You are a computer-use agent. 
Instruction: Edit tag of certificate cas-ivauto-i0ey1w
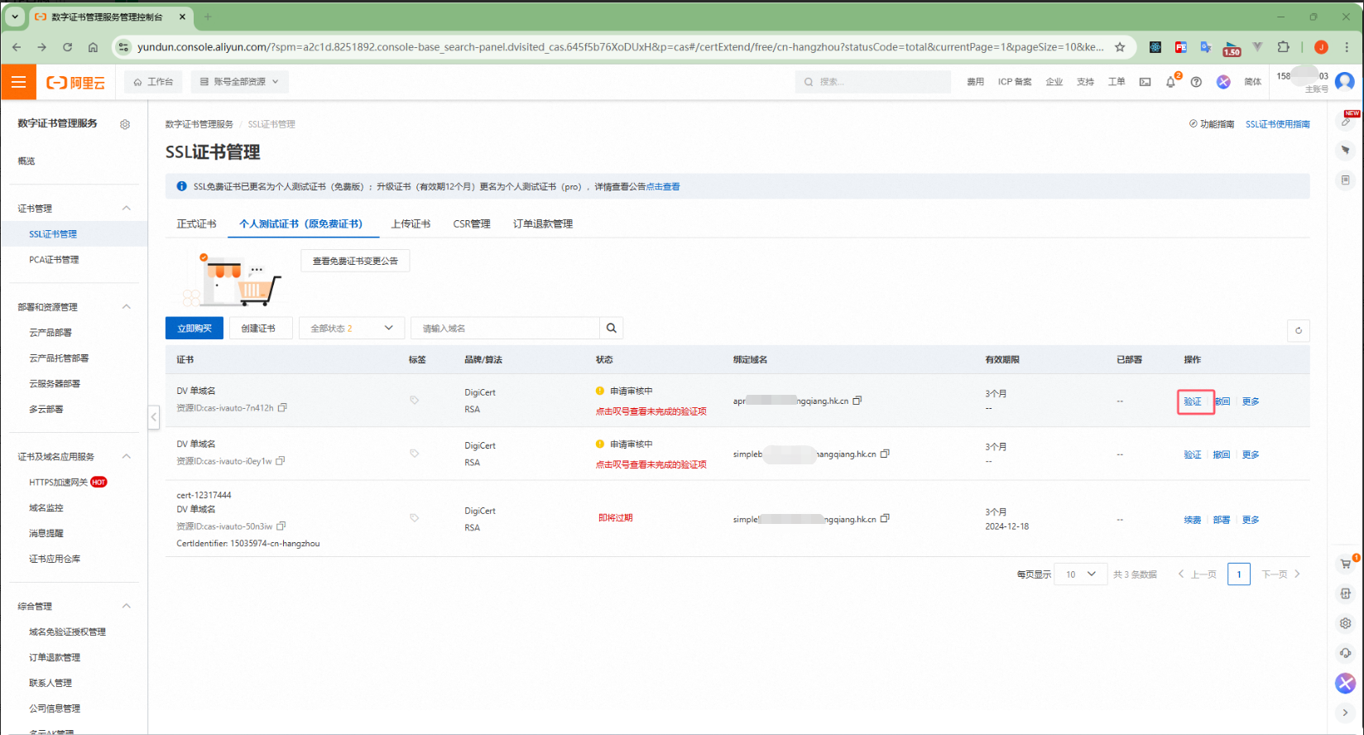tap(415, 454)
